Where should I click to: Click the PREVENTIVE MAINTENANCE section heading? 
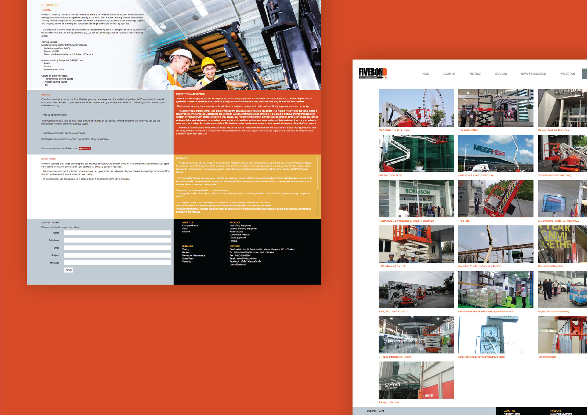pyautogui.click(x=190, y=94)
